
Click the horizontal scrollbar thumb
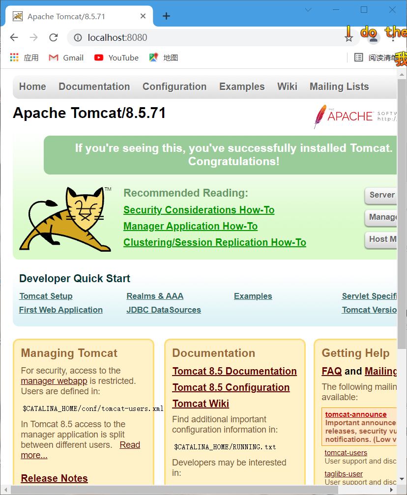[x=174, y=490]
